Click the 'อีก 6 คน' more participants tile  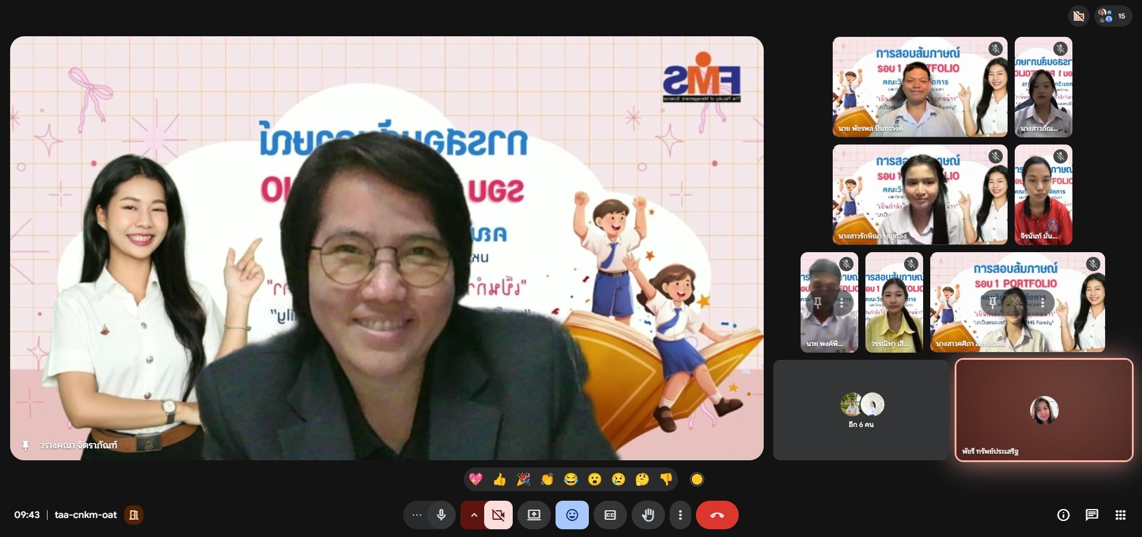861,410
